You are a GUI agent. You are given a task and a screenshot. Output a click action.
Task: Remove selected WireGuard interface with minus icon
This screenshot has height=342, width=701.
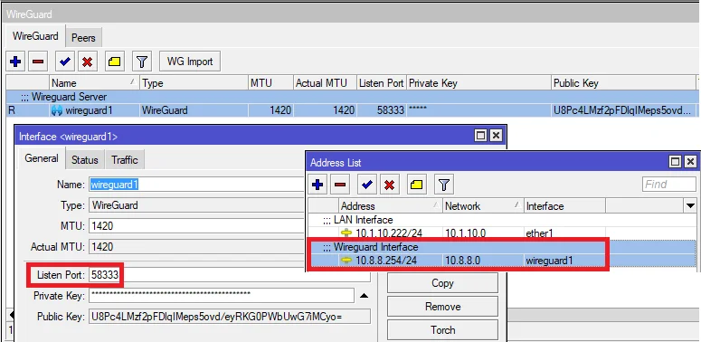point(38,62)
